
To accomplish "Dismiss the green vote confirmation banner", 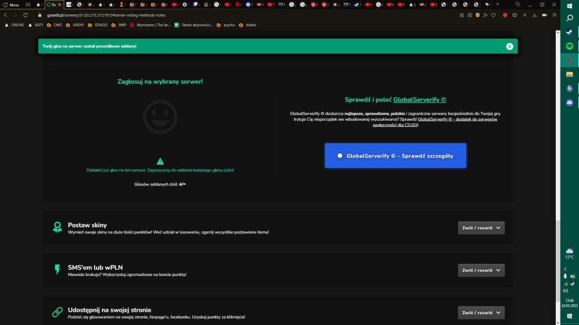I will pyautogui.click(x=510, y=46).
